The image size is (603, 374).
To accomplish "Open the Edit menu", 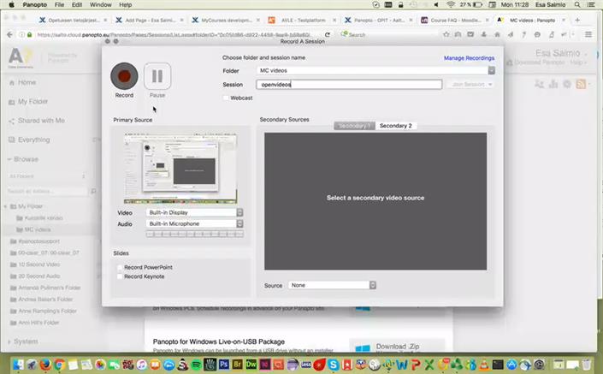I will click(77, 4).
